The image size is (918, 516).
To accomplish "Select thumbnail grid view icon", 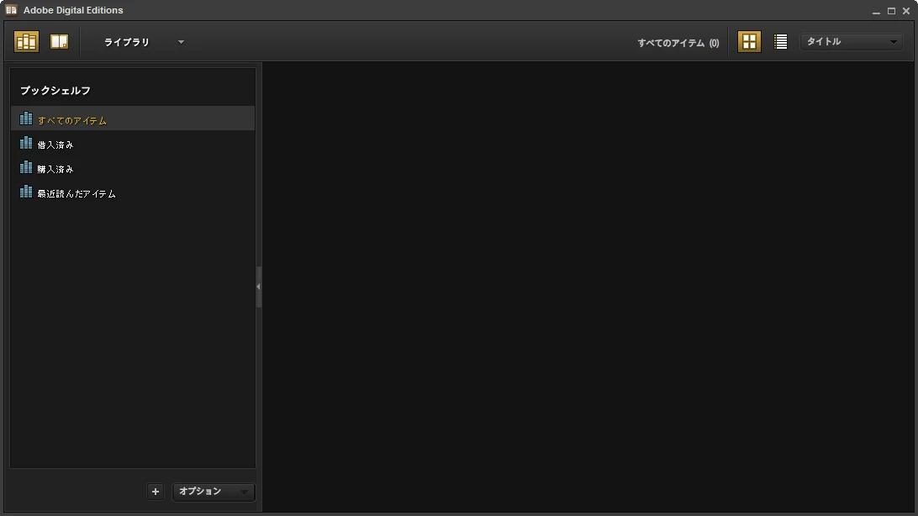I will (749, 41).
